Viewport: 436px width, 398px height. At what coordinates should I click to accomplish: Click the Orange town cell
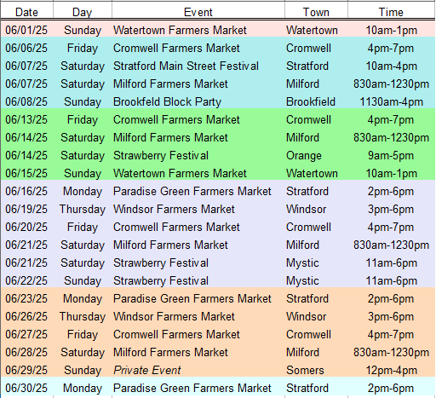[x=316, y=155]
